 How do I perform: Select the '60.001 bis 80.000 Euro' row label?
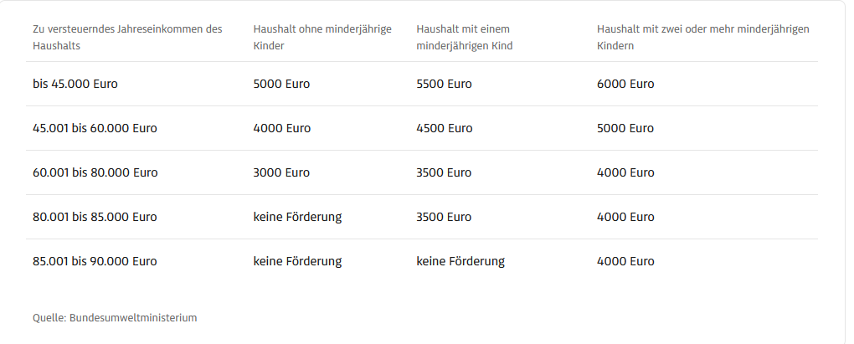(x=95, y=172)
